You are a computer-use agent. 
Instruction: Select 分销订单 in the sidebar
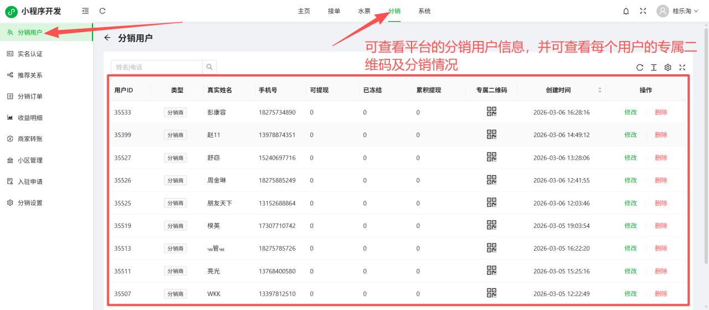(x=30, y=96)
